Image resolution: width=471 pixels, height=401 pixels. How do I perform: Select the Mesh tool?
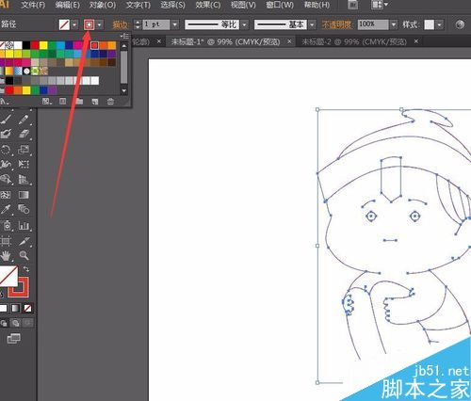pos(7,195)
